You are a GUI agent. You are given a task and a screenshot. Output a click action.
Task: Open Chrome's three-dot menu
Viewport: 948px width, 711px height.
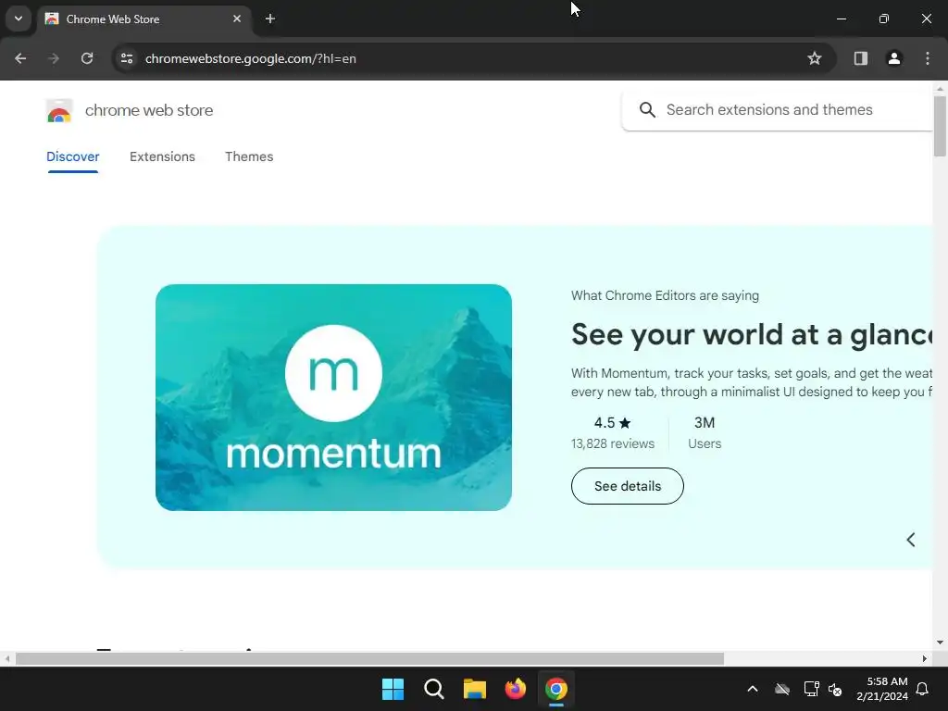928,58
